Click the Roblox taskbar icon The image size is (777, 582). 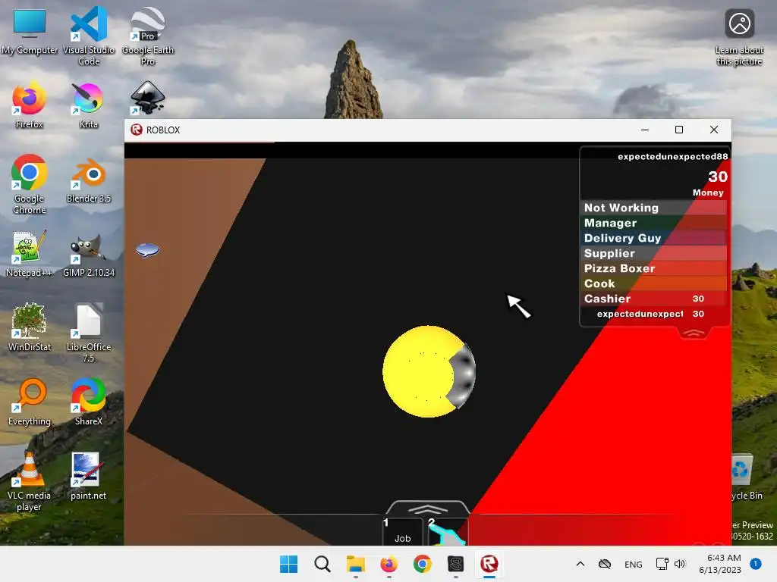tap(489, 564)
